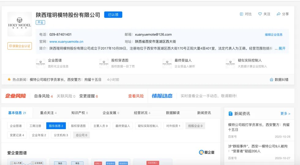
Task: Click the 对比 compare icon
Action: (242, 14)
